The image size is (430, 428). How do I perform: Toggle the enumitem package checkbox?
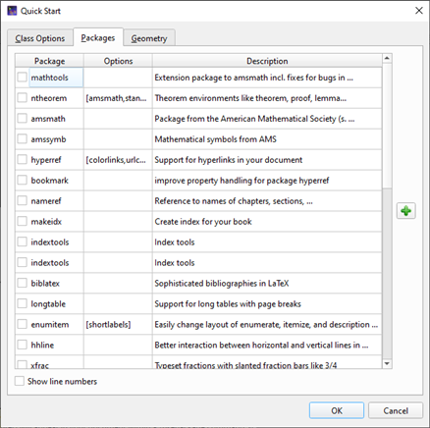point(23,324)
